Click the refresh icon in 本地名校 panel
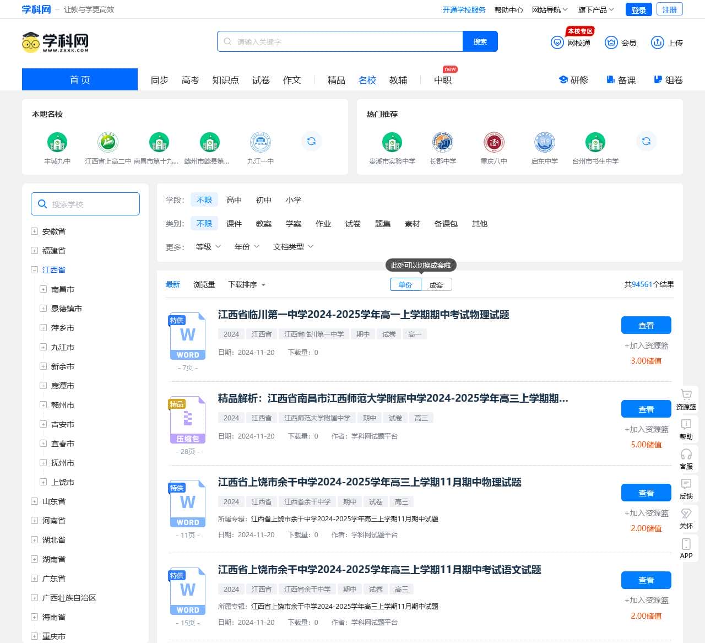Screen dimensions: 705x643 [311, 142]
